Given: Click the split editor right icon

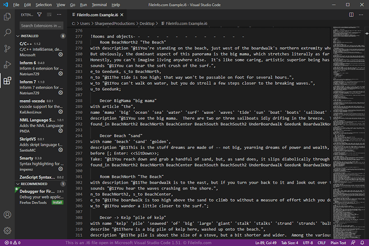Looking at the screenshot, I should pos(352,15).
